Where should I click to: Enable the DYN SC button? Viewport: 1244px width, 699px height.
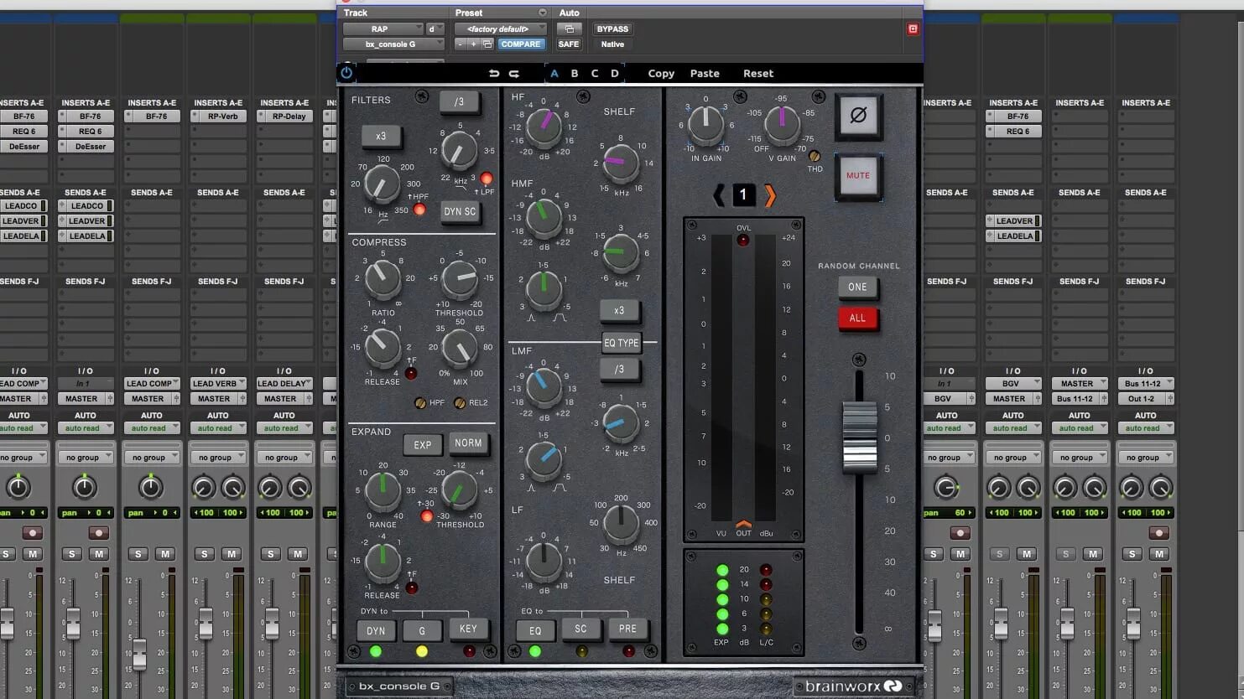(x=460, y=212)
